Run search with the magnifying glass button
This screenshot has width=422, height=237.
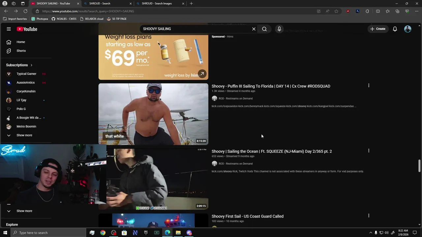point(264,29)
